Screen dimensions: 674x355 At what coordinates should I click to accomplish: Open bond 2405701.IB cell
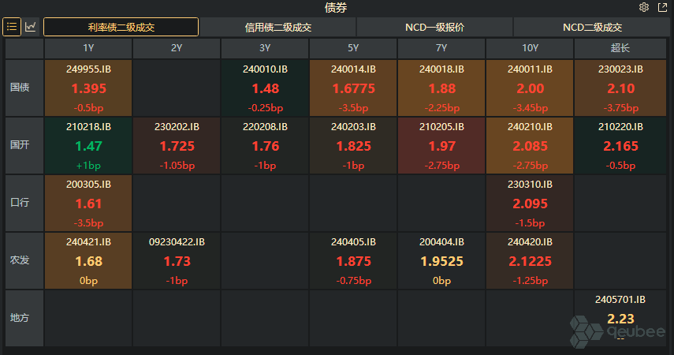pos(620,319)
